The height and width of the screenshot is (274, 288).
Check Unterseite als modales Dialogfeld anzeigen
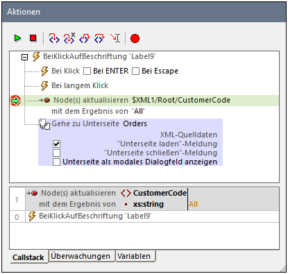(57, 162)
